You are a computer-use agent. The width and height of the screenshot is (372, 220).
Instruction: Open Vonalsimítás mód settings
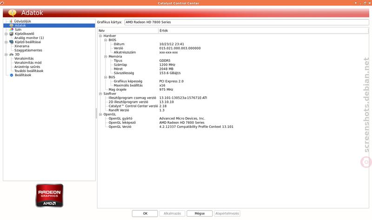click(x=28, y=63)
